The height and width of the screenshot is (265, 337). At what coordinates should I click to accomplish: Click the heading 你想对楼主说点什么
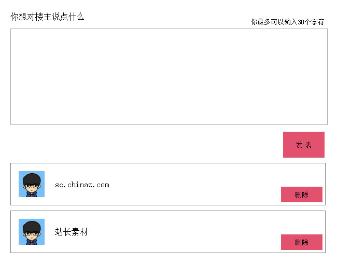(x=47, y=17)
